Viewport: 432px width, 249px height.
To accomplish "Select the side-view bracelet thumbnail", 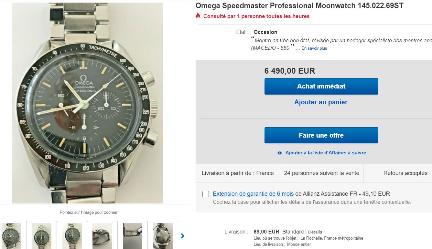I will tap(102, 235).
